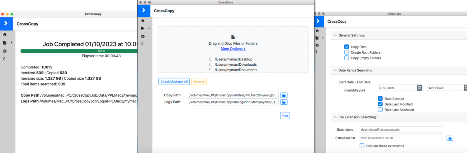Click 'Job Completed 01/10/2023' heading
The image size is (467, 153).
90,44
